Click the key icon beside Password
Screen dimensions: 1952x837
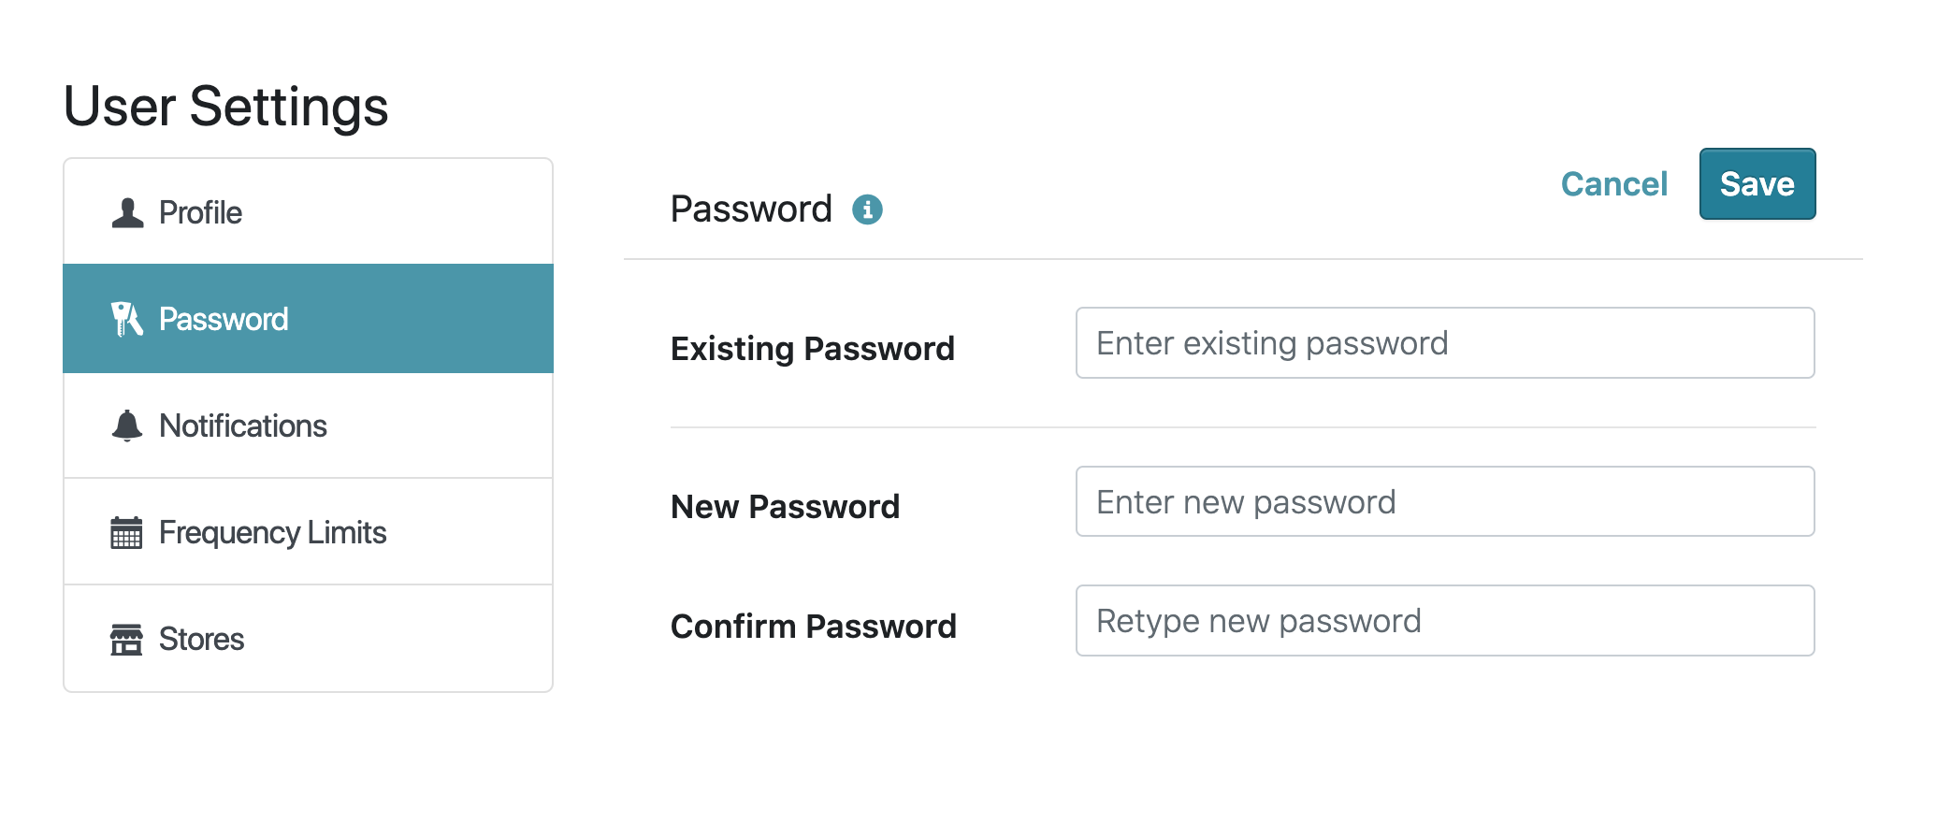pos(126,319)
